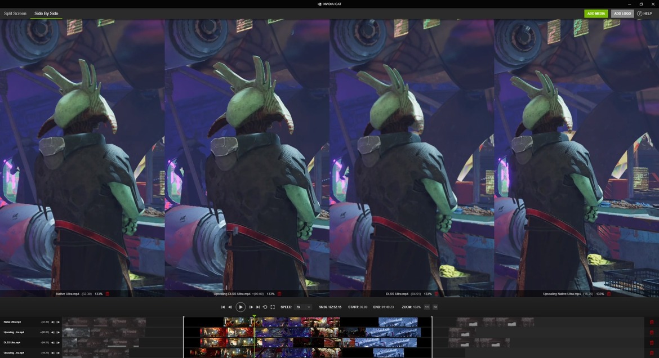The image size is (659, 358).
Task: Click the timeline end trim handle
Action: click(x=431, y=337)
